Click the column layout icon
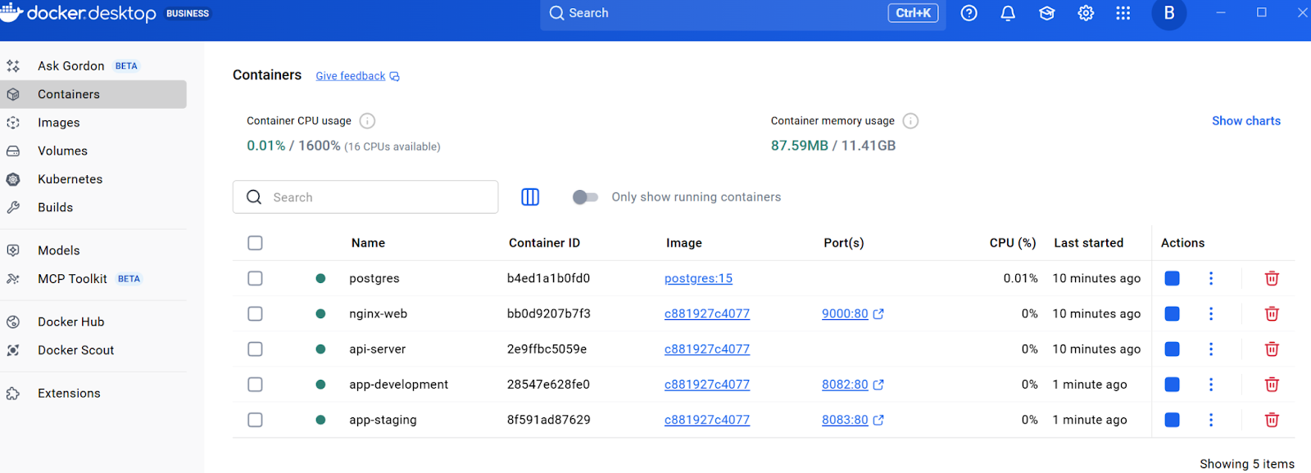1311x473 pixels. [x=530, y=197]
